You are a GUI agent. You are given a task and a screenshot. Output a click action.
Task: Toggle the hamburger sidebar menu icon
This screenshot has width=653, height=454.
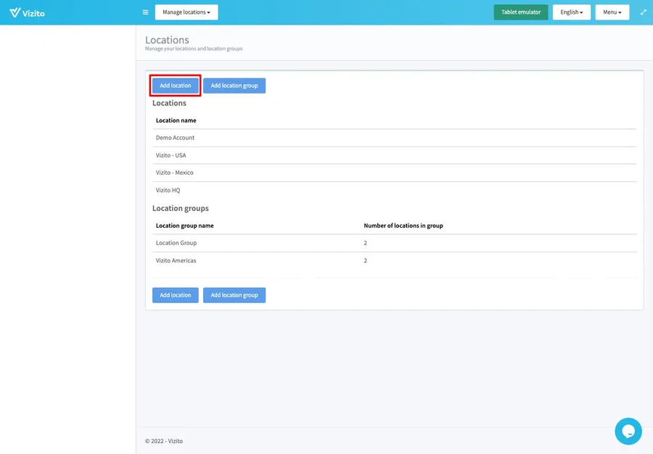coord(145,12)
